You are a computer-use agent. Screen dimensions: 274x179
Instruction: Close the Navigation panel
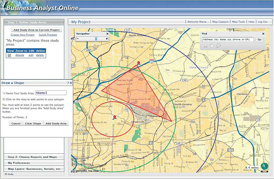(x=107, y=34)
